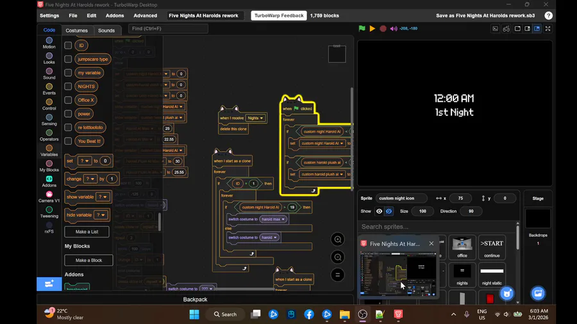Check the re tottootoo variable checkbox
The image size is (577, 324).
pos(68,127)
